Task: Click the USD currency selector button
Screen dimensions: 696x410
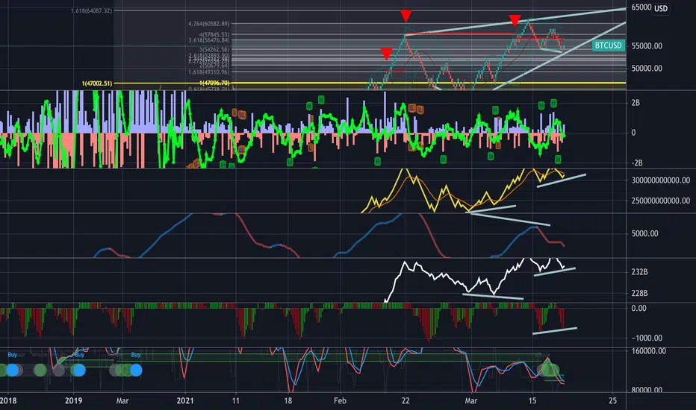Action: click(660, 8)
